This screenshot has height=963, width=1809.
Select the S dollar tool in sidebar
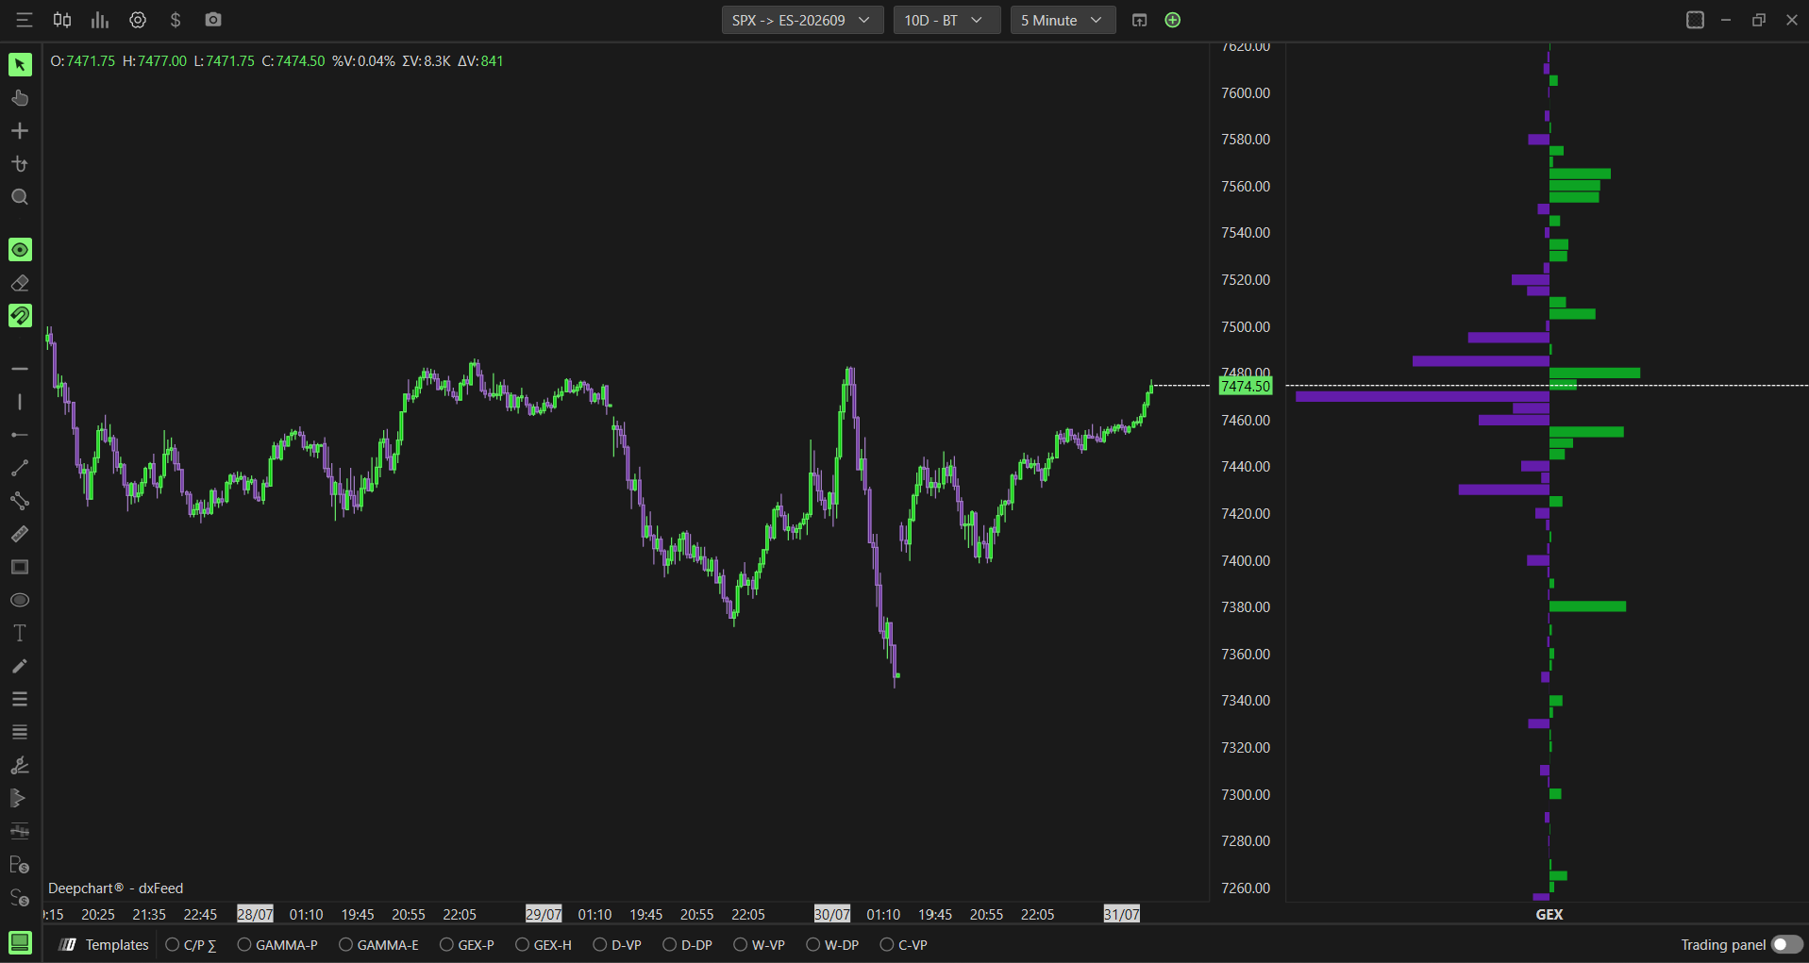[x=20, y=897]
